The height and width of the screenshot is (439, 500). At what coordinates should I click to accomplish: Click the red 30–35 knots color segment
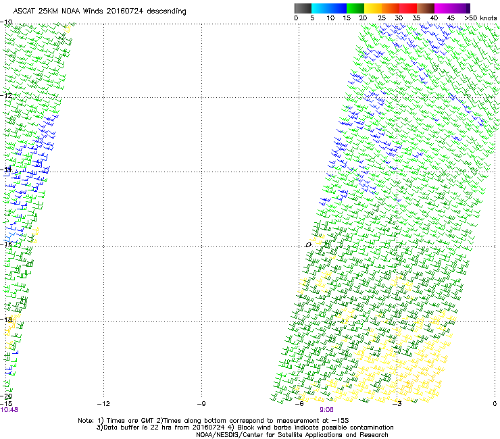[x=408, y=8]
